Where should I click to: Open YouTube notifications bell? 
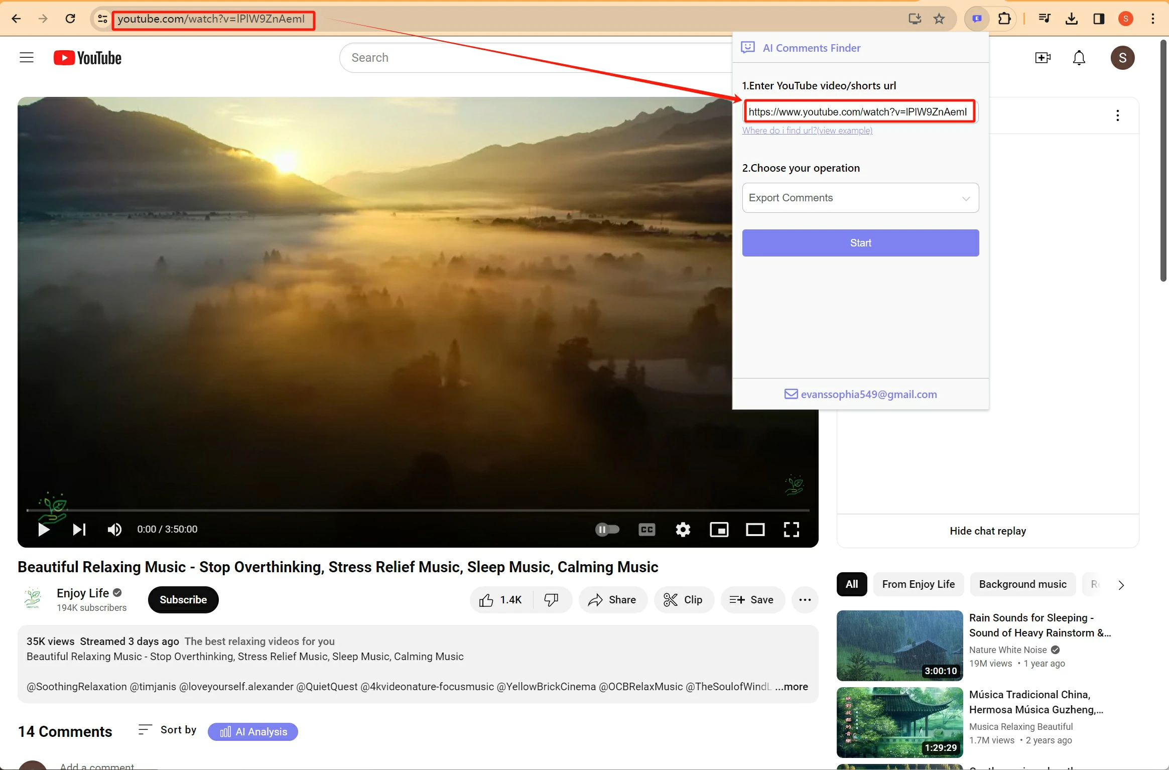(x=1079, y=58)
